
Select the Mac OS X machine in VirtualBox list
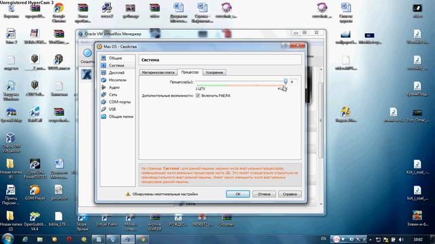(86, 75)
